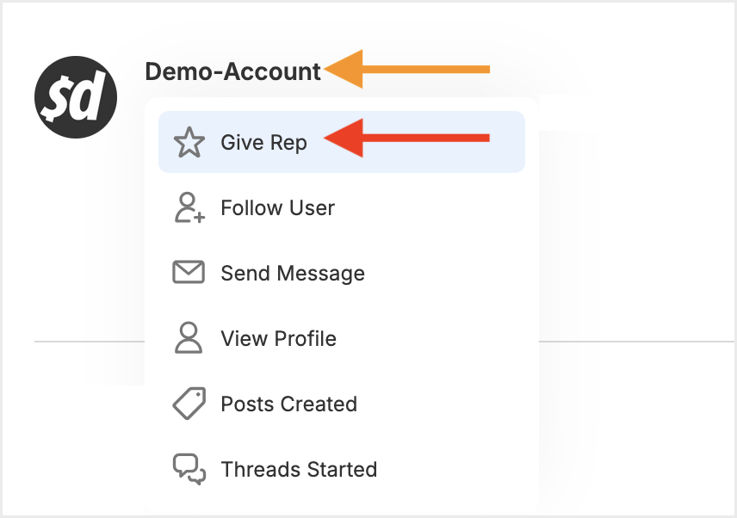The width and height of the screenshot is (737, 518).
Task: Click the person-plus Follow User icon
Action: pos(189,208)
